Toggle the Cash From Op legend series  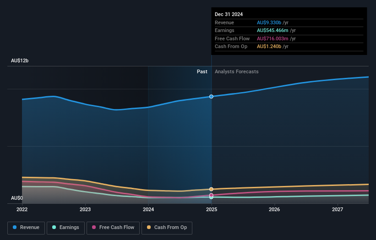point(167,228)
